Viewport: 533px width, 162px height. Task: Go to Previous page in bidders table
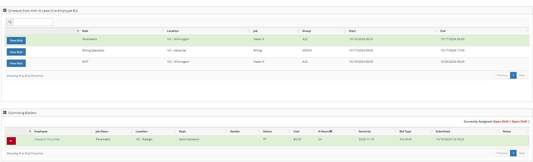coord(502,153)
